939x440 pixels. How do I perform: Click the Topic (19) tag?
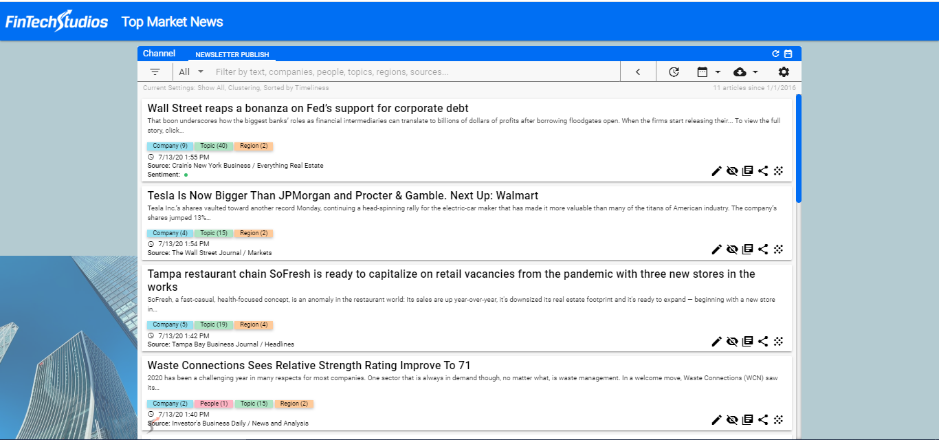(x=213, y=325)
